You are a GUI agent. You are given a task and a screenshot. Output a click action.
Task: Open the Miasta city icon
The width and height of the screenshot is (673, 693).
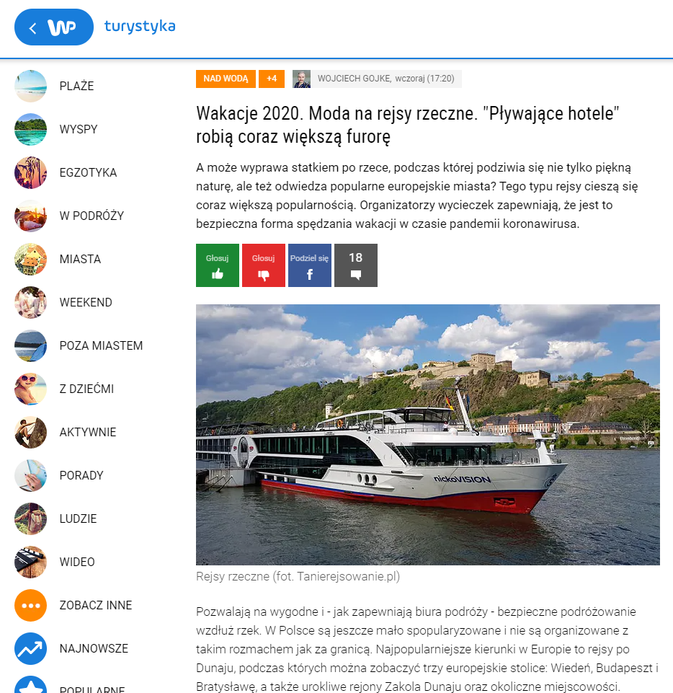(x=30, y=259)
